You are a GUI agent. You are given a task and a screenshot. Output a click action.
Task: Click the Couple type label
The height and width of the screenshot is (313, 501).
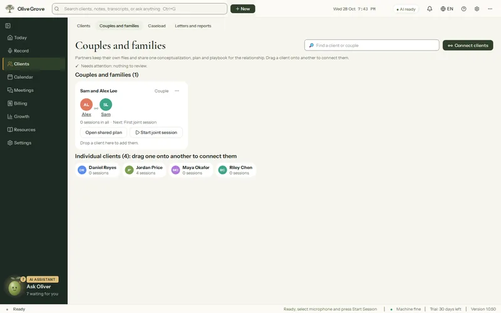coord(162,91)
